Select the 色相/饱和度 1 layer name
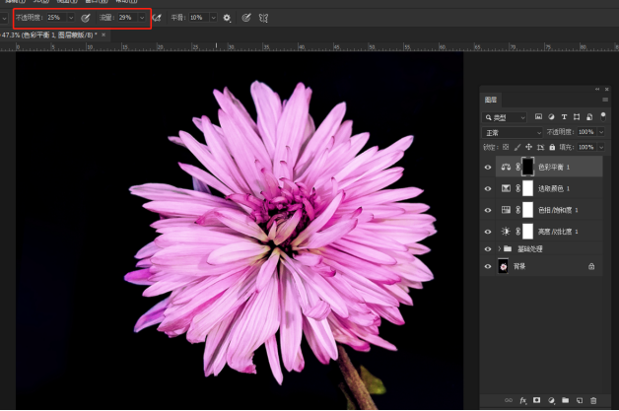This screenshot has height=411, width=619. [558, 210]
